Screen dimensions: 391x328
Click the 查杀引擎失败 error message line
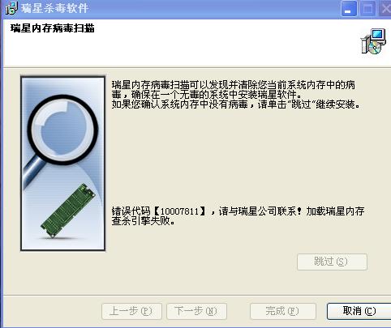point(144,221)
